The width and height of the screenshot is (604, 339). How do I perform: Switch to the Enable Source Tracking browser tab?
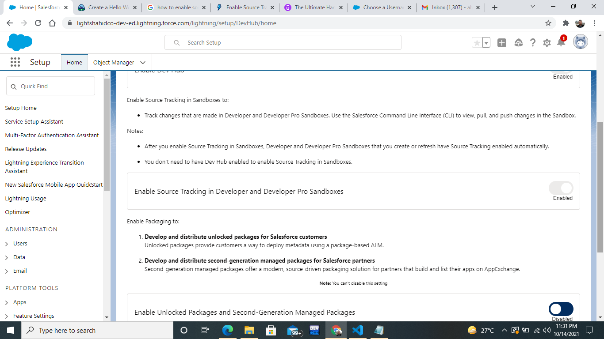[x=245, y=8]
